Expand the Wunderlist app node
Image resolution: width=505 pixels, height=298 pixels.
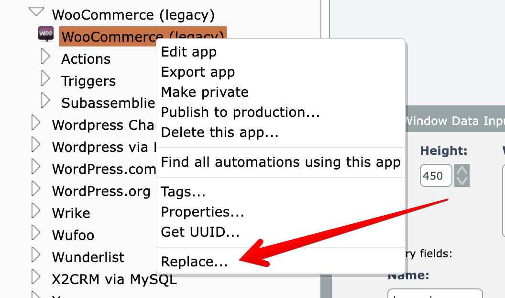tap(36, 256)
